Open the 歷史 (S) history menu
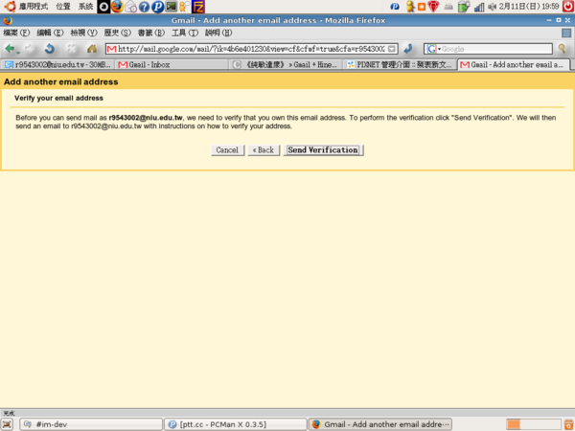Viewport: 575px width, 431px height. point(117,33)
